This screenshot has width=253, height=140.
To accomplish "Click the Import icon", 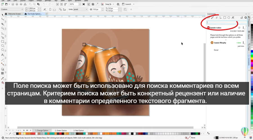I will point(57,4).
